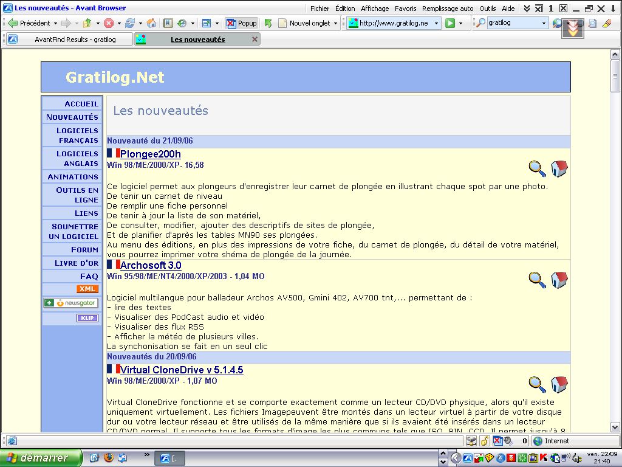Click the magnifier icon for Plongee200h

(x=538, y=169)
